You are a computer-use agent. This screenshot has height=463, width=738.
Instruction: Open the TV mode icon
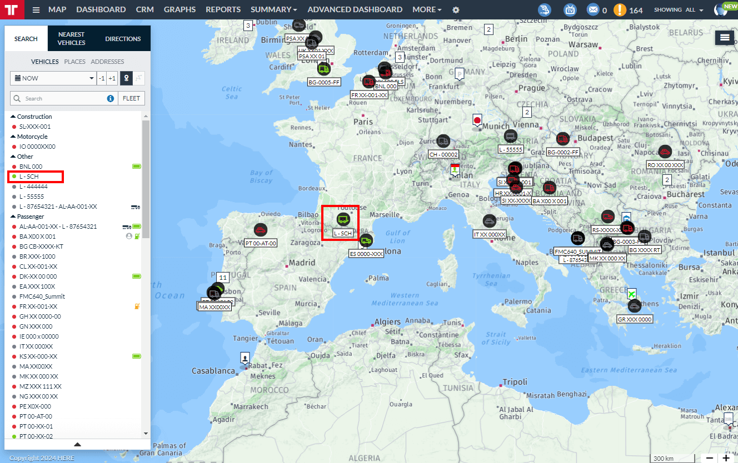570,10
